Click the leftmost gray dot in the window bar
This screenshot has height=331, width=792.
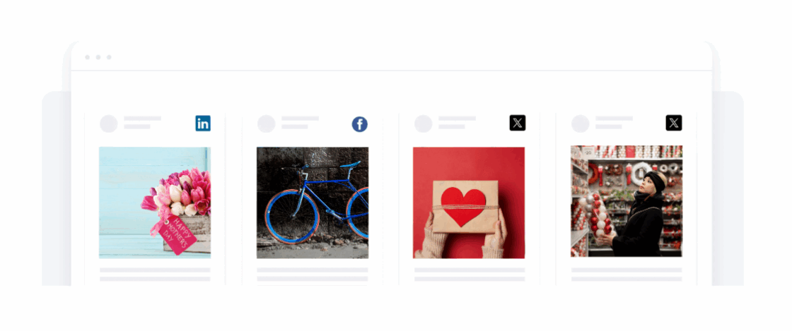point(88,57)
